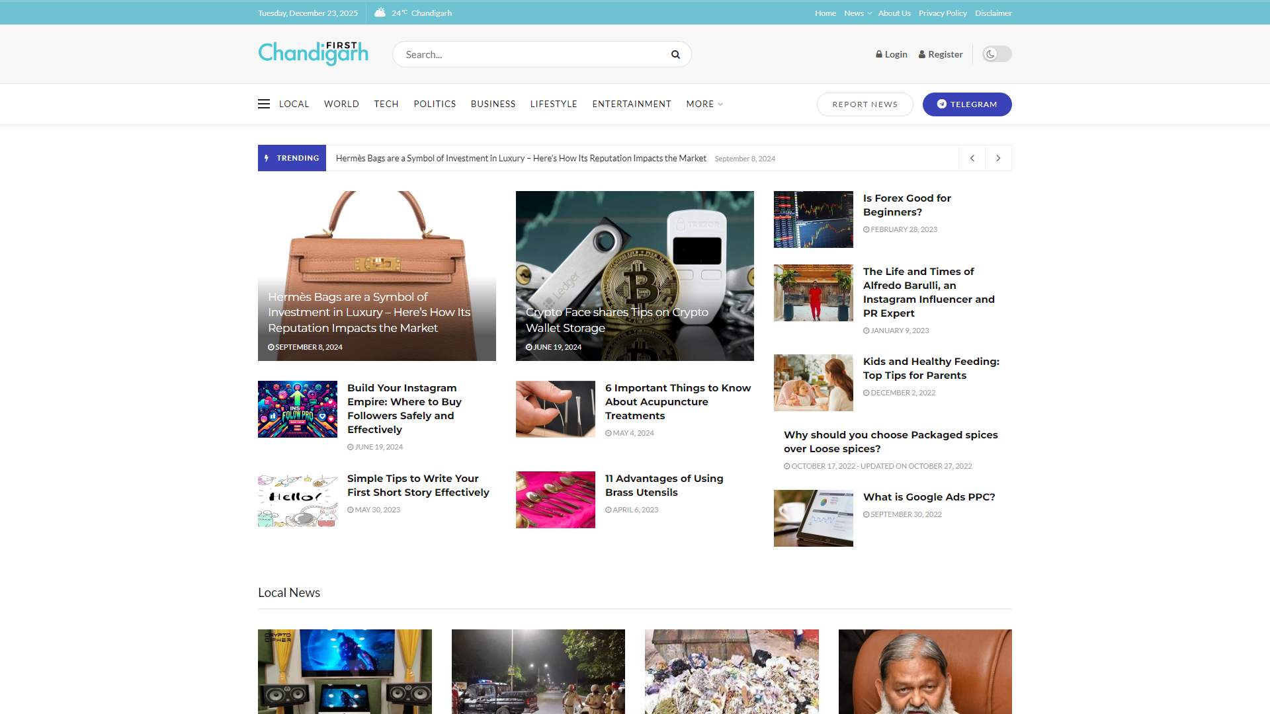The width and height of the screenshot is (1270, 714).
Task: Select the WORLD menu item
Action: click(x=341, y=104)
